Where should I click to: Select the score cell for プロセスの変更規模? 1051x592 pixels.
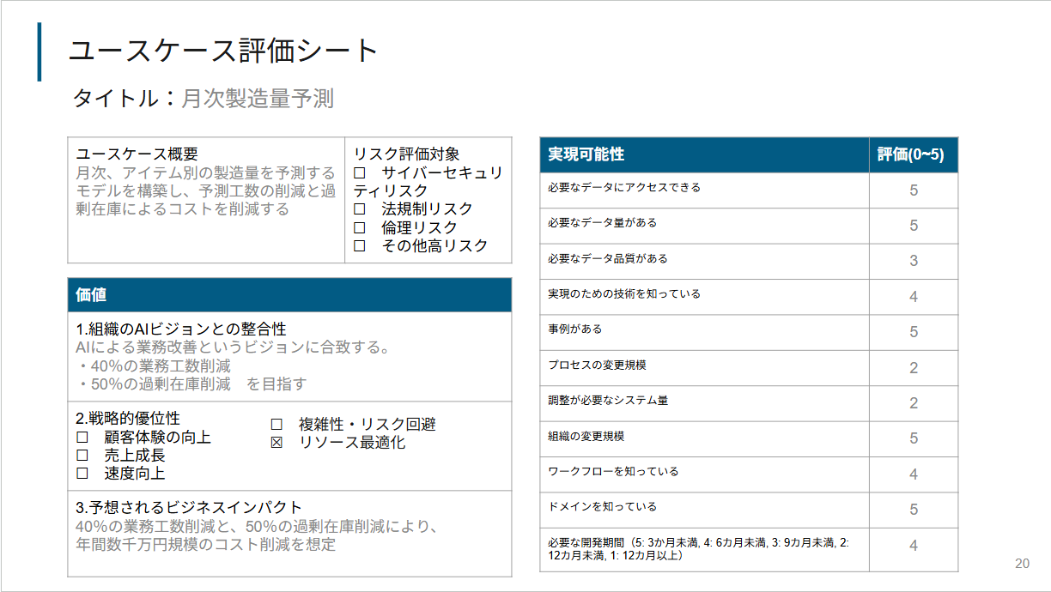coord(914,368)
